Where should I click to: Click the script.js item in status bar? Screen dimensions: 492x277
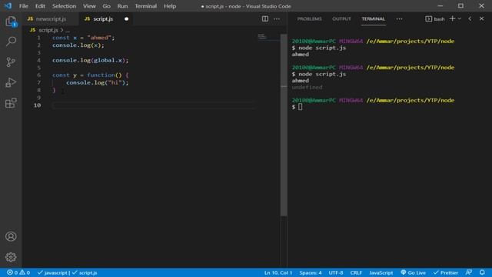pyautogui.click(x=85, y=272)
